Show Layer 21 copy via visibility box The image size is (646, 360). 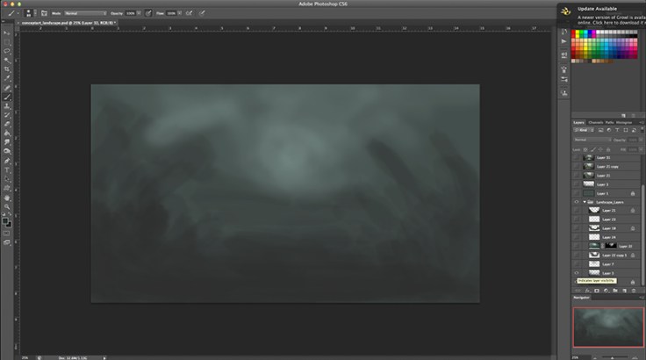[577, 167]
